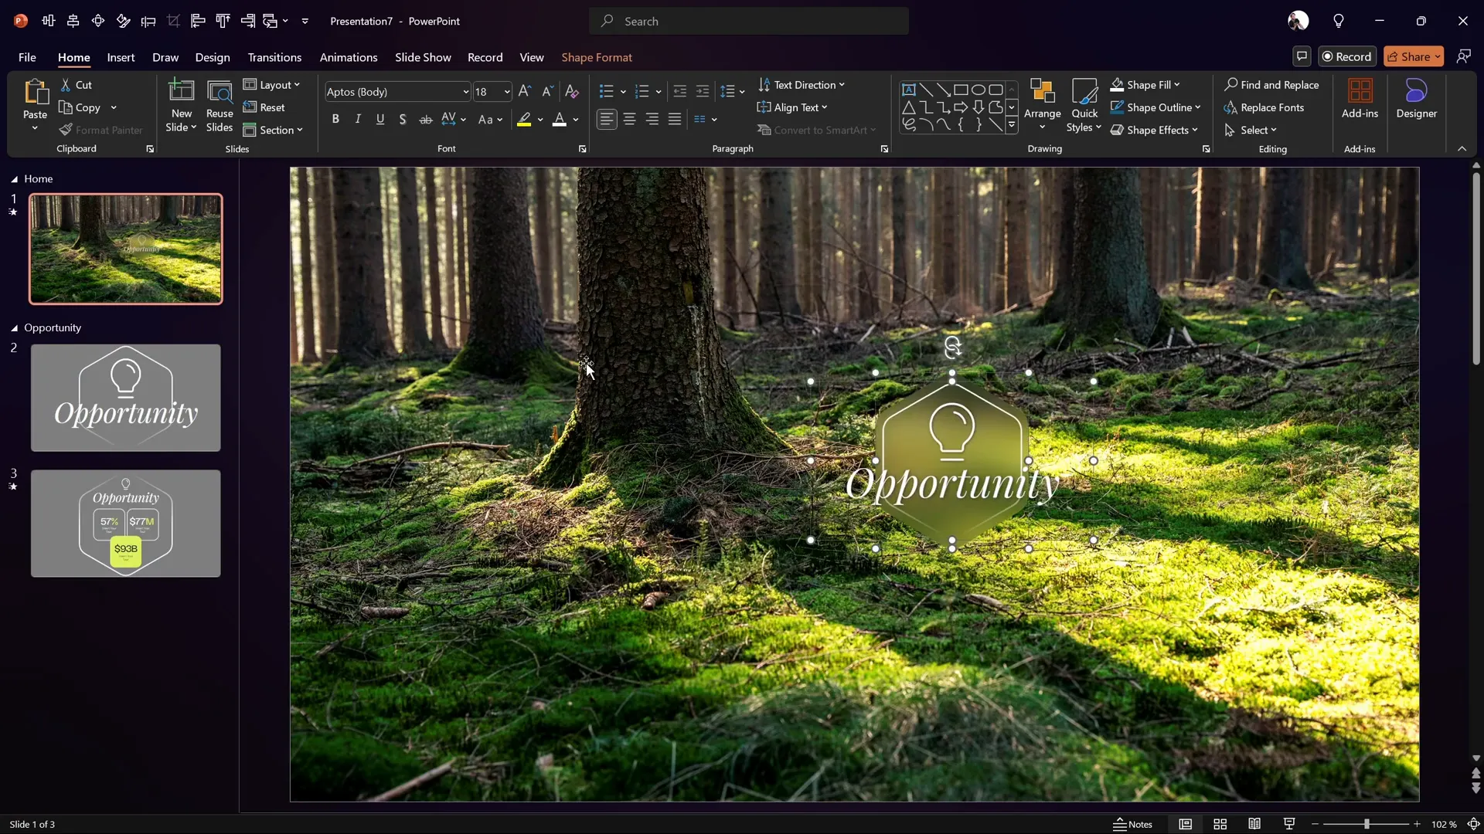Click the zoom slider handle

pos(1367,824)
